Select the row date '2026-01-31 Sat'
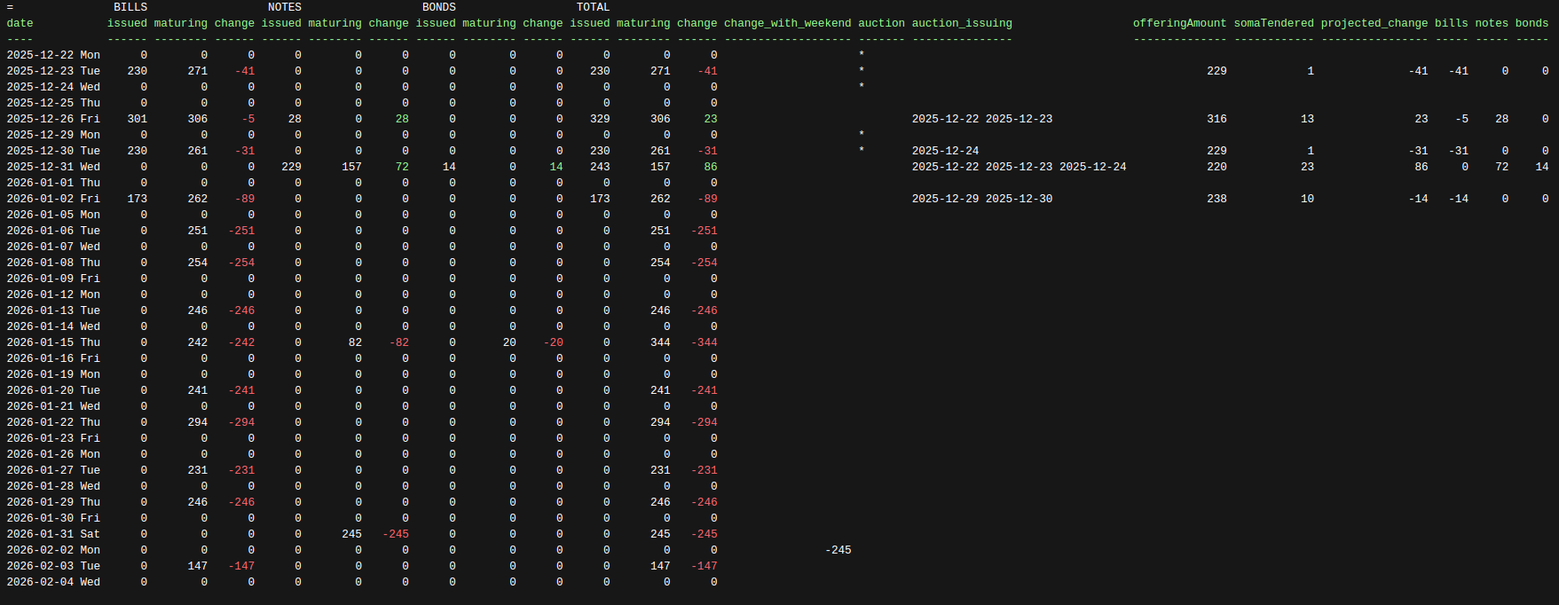This screenshot has height=605, width=1559. pyautogui.click(x=53, y=534)
